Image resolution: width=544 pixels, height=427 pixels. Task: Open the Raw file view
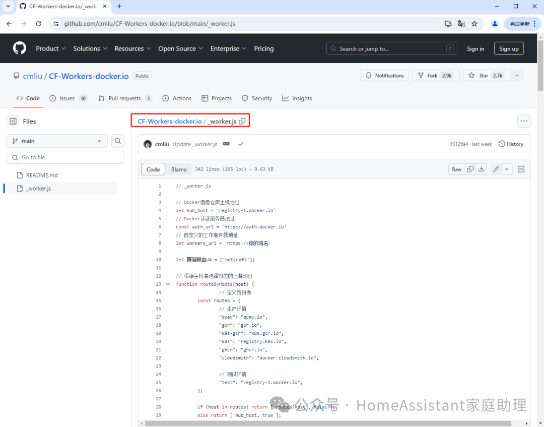click(x=456, y=169)
